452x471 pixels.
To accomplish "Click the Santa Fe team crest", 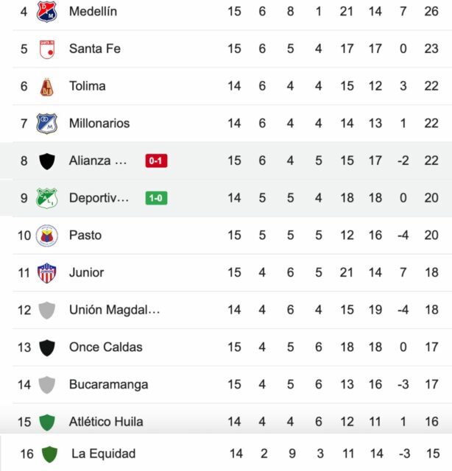I will click(x=46, y=49).
